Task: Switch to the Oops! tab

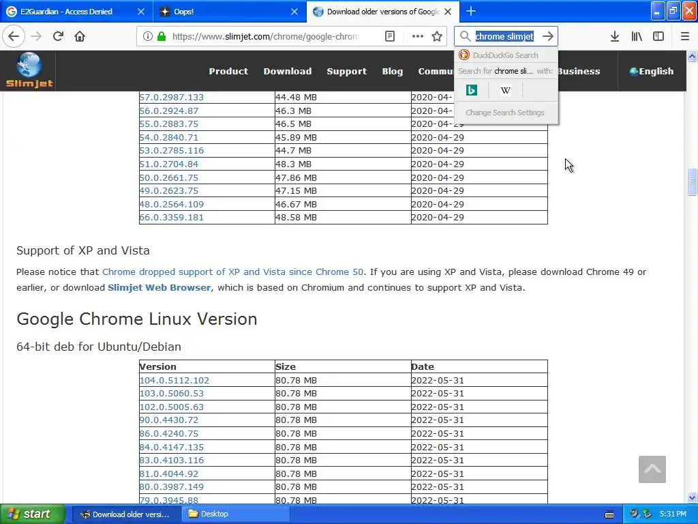Action: [x=184, y=12]
